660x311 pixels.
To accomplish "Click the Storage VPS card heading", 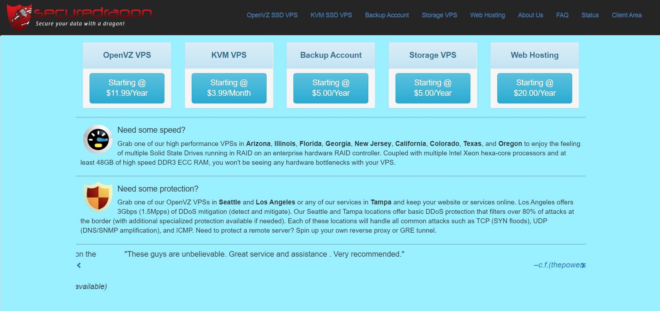I will (433, 55).
